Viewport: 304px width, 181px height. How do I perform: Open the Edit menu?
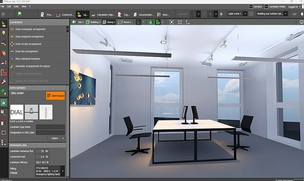point(9,6)
